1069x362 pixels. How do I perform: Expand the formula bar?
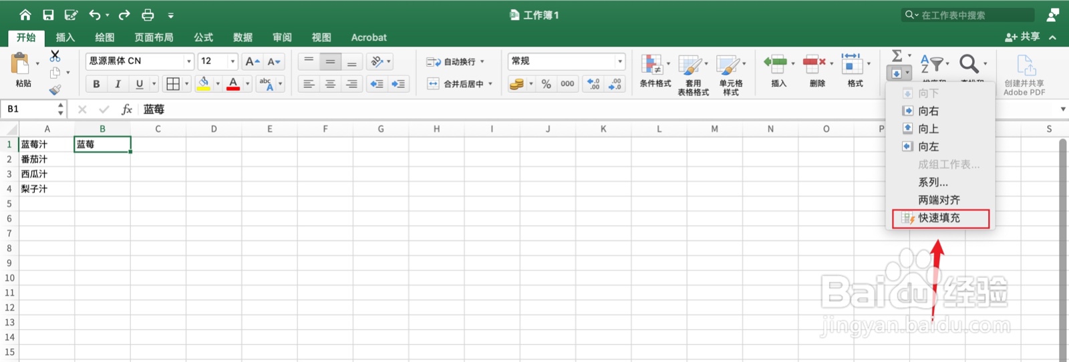(1063, 109)
